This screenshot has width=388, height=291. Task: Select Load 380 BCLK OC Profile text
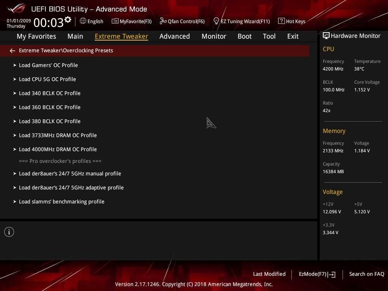50,122
